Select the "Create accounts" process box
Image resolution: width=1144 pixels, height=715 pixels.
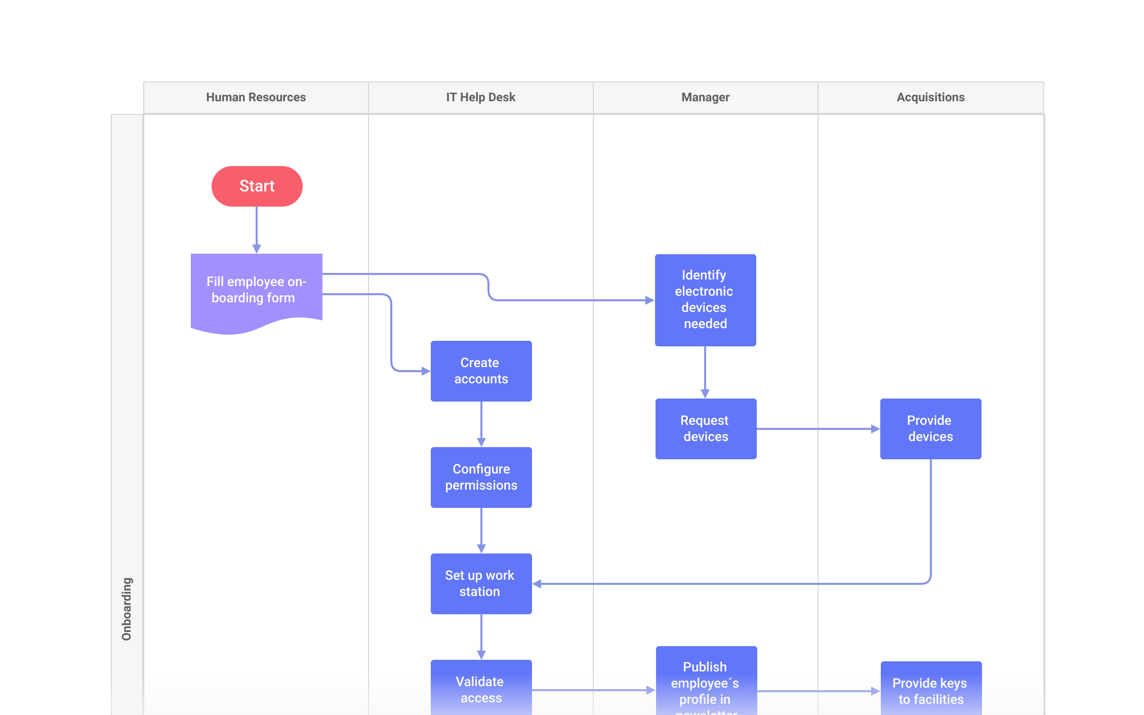(481, 371)
